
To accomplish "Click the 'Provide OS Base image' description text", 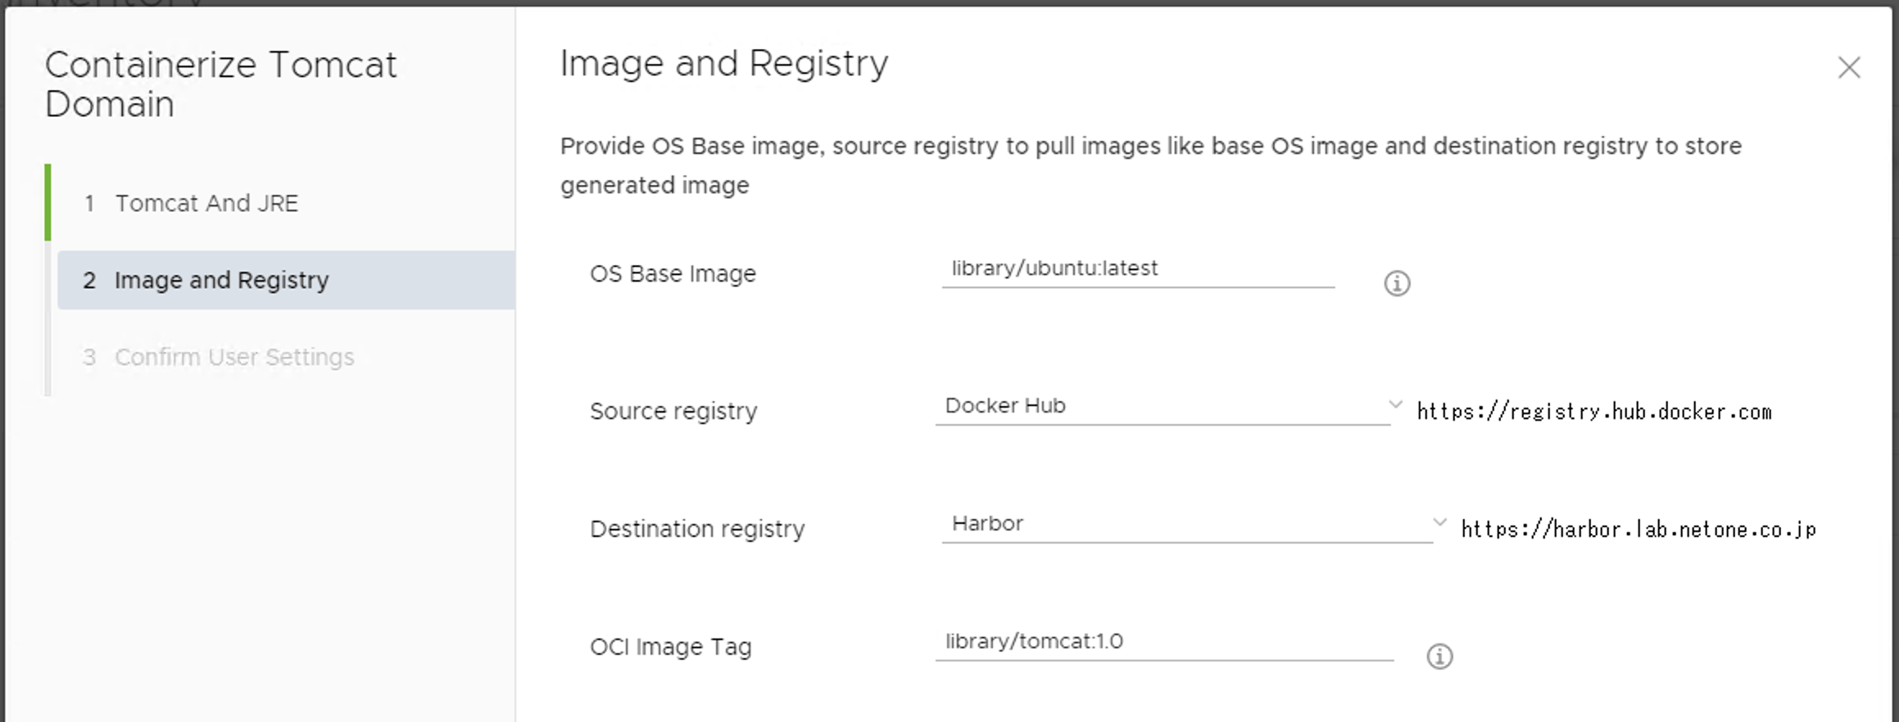I will (x=1151, y=165).
